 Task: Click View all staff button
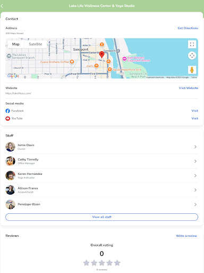click(x=102, y=217)
